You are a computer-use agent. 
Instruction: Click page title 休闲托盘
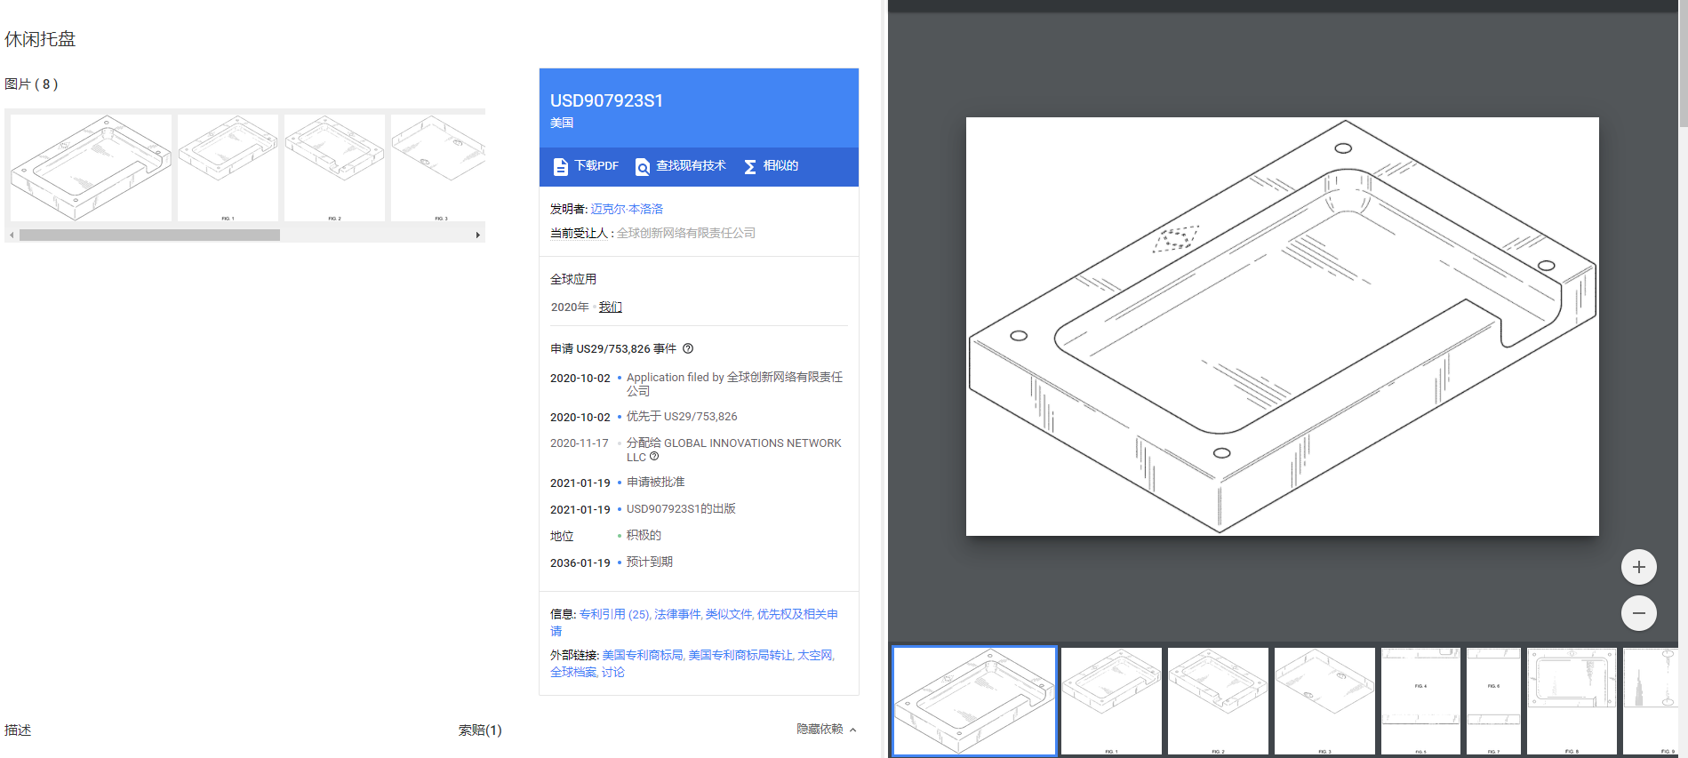click(40, 39)
